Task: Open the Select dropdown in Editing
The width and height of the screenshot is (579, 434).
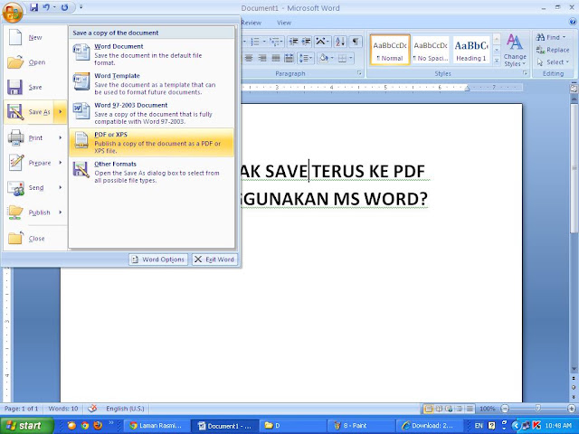Action: (x=553, y=62)
